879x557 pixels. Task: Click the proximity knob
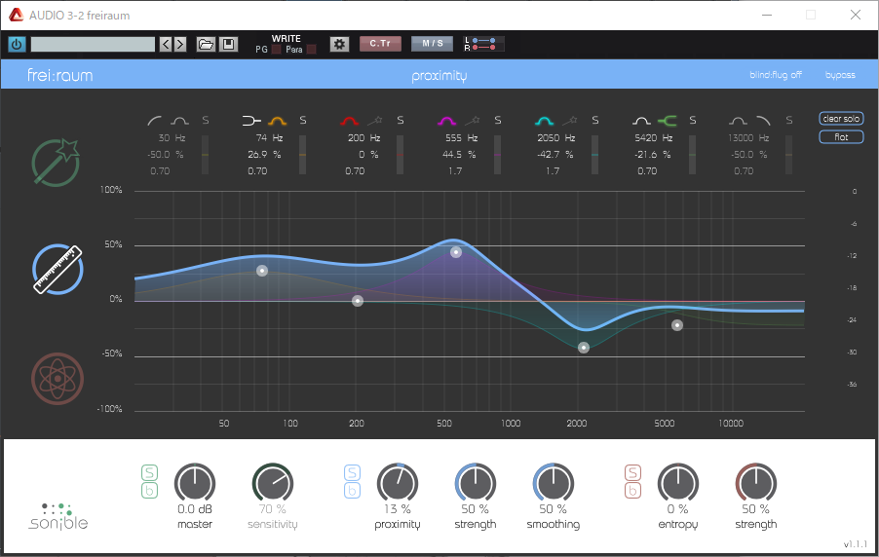pos(397,483)
